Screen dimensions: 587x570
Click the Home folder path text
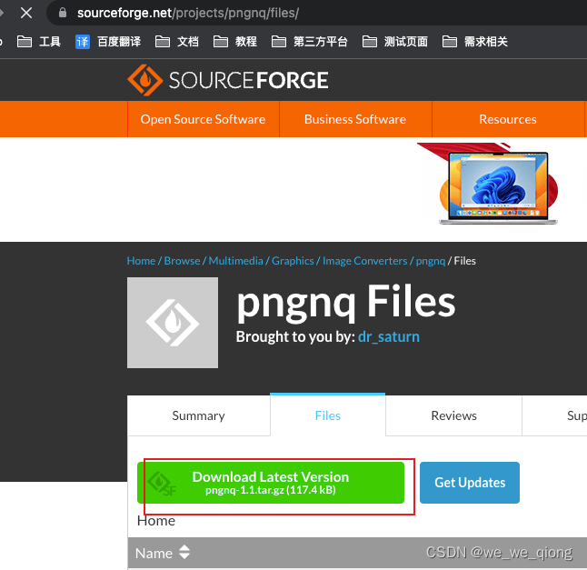coord(156,521)
